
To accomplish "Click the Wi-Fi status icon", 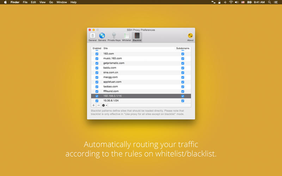I will [x=231, y=2].
